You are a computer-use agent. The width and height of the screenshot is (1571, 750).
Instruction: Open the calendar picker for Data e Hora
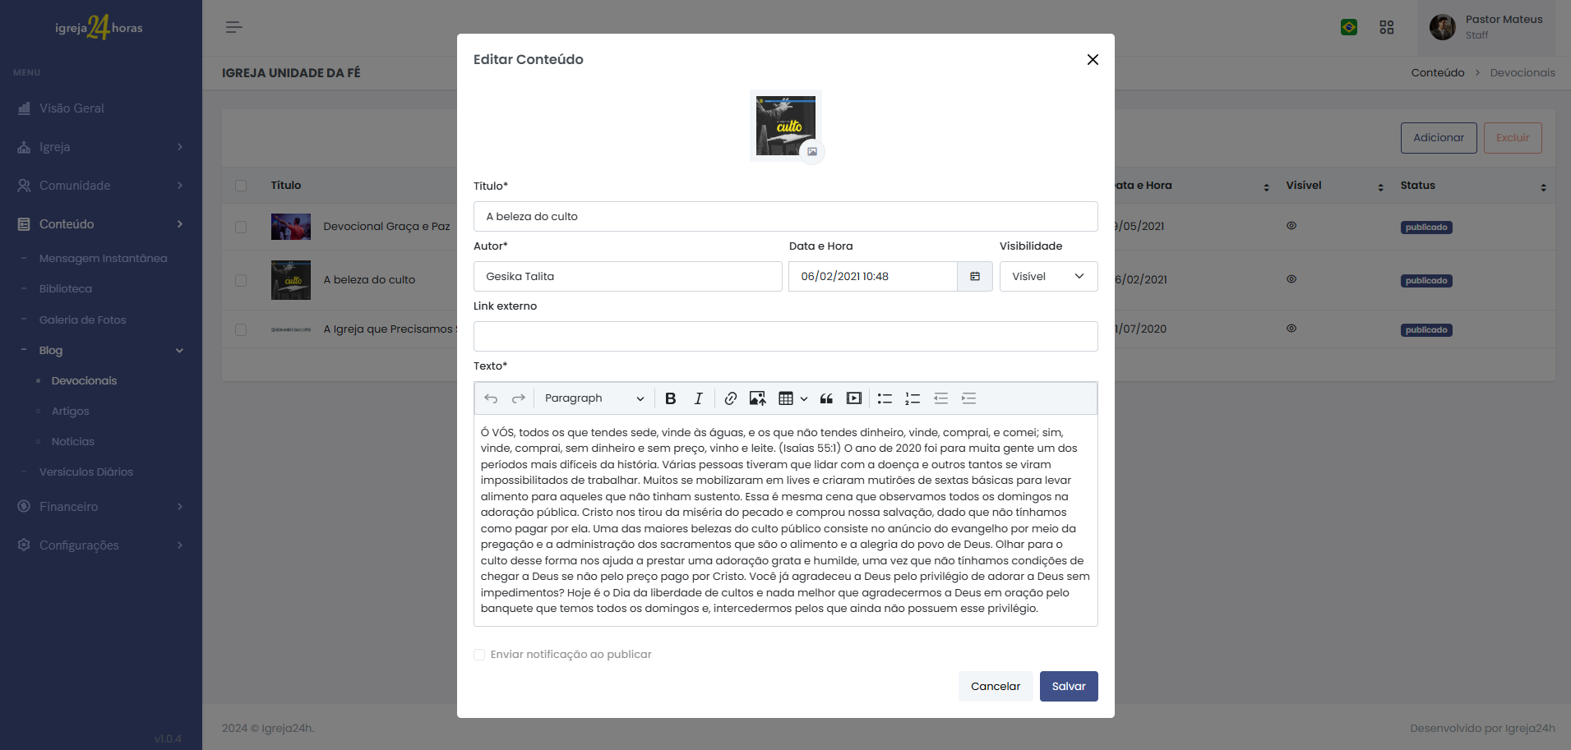pyautogui.click(x=975, y=277)
